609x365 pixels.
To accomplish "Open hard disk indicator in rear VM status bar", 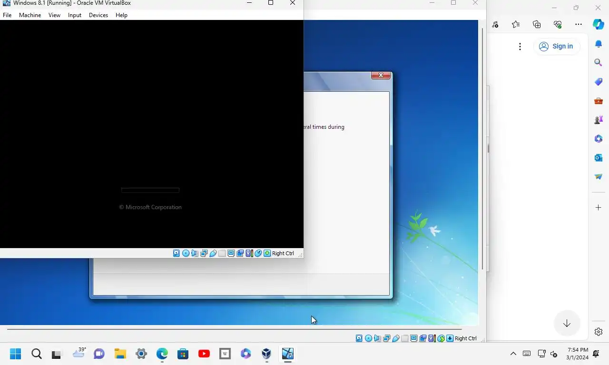I will click(359, 338).
